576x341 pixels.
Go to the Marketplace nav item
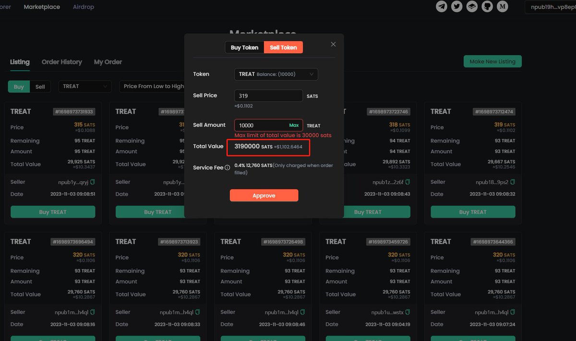point(42,7)
